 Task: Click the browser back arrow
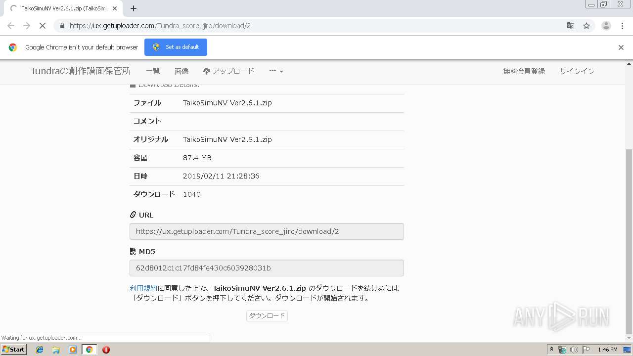click(x=11, y=26)
